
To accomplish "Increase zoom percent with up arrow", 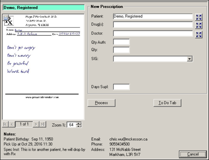I will (x=78, y=124).
